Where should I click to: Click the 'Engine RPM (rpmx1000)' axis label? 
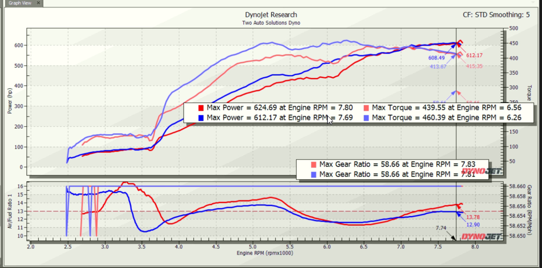coord(265,253)
